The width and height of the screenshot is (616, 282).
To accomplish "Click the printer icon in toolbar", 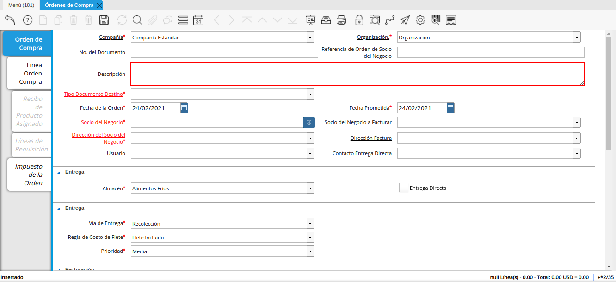I will coord(341,20).
